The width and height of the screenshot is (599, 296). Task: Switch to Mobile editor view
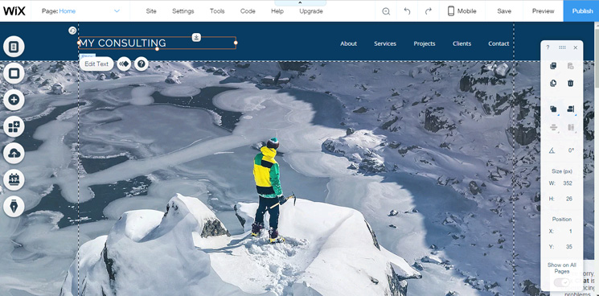(462, 11)
